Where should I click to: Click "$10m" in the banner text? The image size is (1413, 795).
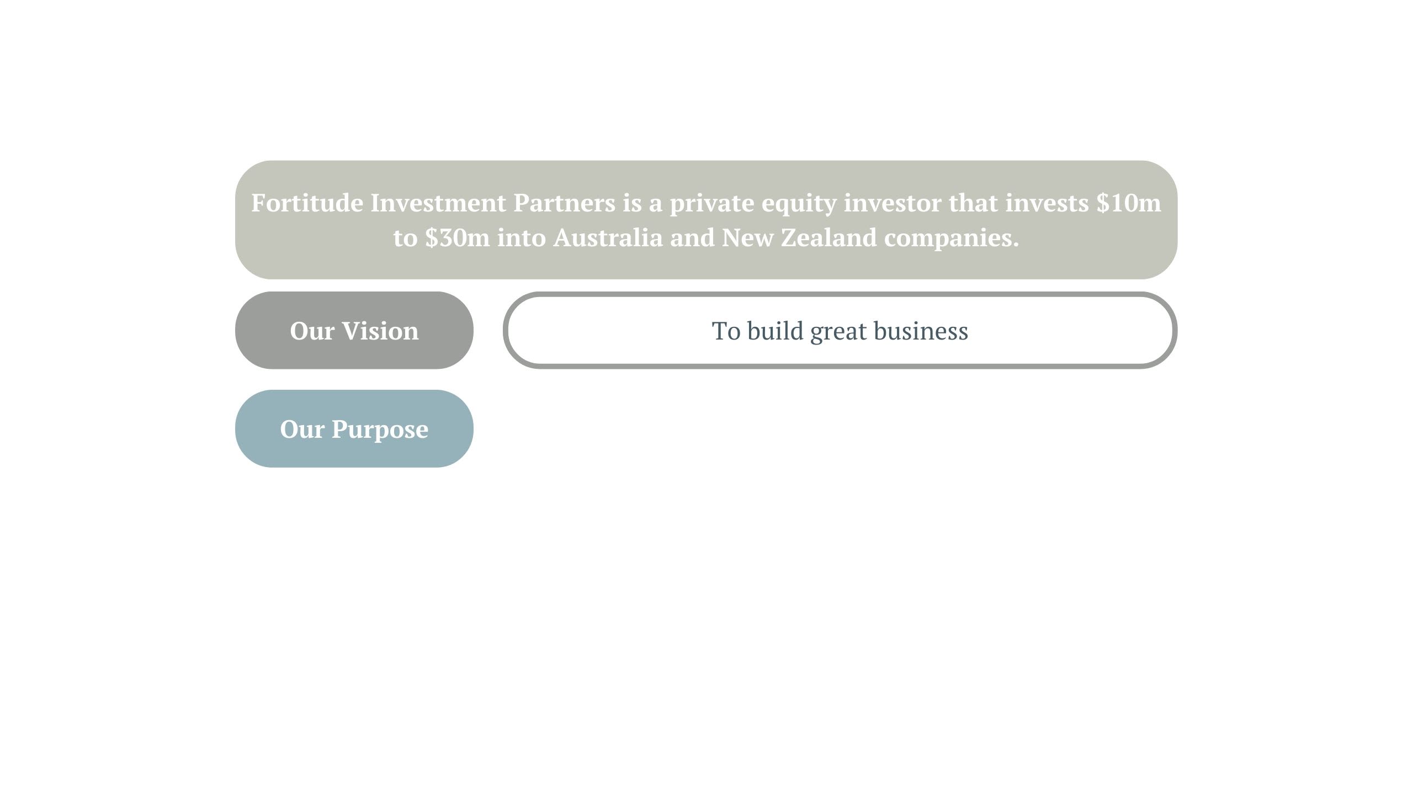[1128, 203]
